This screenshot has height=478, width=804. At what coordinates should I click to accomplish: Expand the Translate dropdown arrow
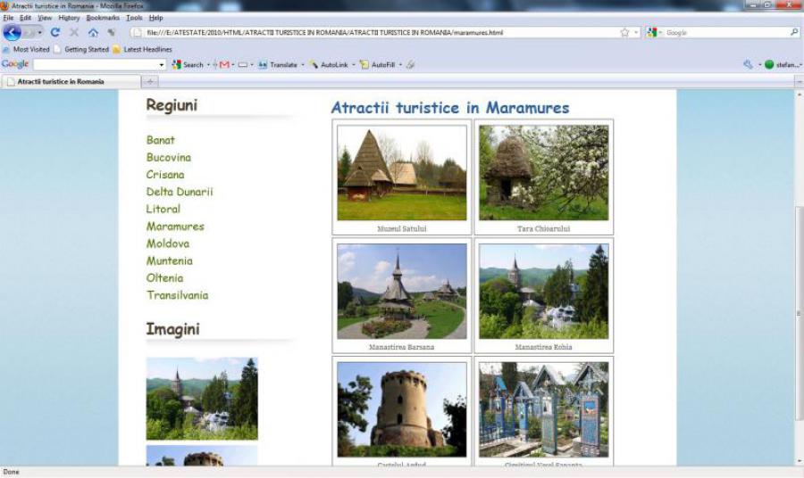[303, 64]
